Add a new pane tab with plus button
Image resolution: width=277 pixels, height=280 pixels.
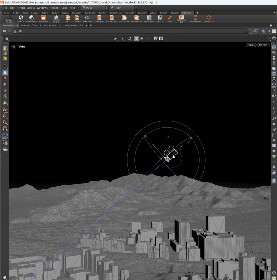coord(91,25)
